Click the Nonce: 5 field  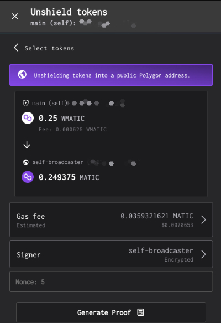click(x=111, y=281)
